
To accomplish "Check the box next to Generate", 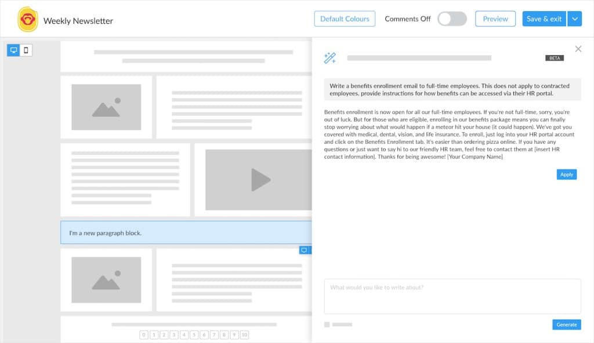I will click(327, 324).
